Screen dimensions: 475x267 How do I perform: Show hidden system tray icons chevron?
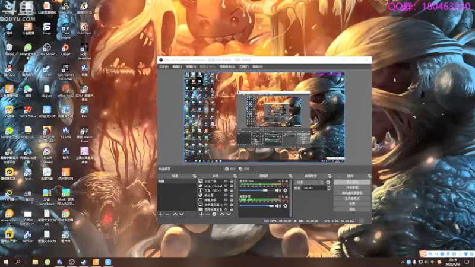click(x=403, y=262)
